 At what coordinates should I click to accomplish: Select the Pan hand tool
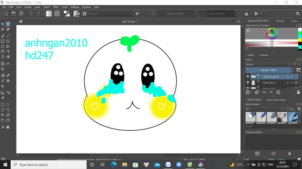[8, 127]
